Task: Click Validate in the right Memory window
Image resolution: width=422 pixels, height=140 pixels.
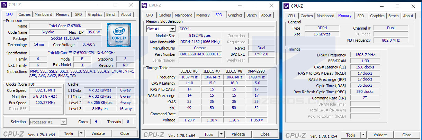Action: click(x=380, y=135)
